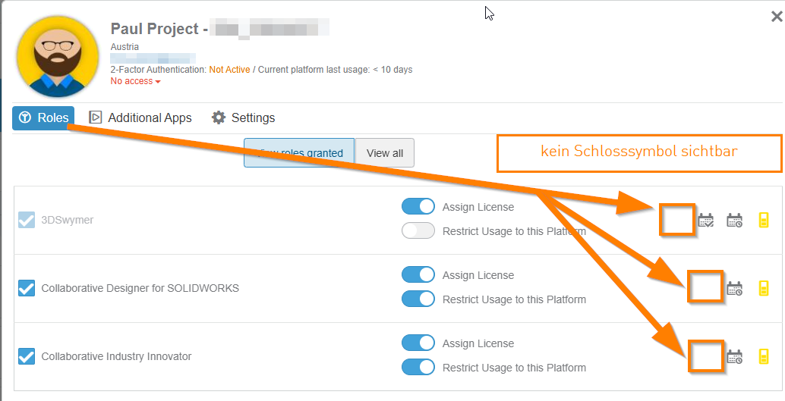Click the View all button

pos(385,153)
